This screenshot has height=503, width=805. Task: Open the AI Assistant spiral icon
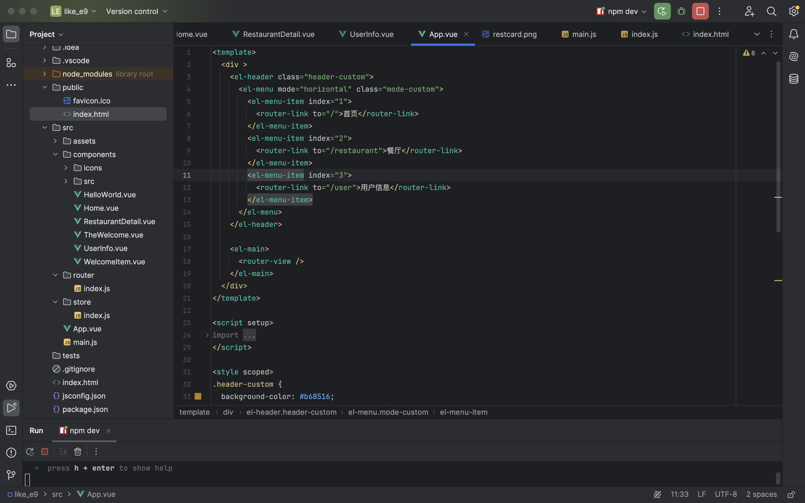coord(794,56)
